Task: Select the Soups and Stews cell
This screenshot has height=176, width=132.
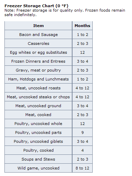Action: click(38, 159)
